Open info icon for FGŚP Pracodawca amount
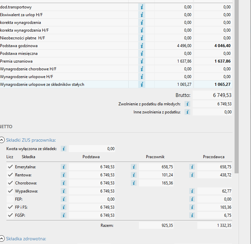 click(192, 215)
